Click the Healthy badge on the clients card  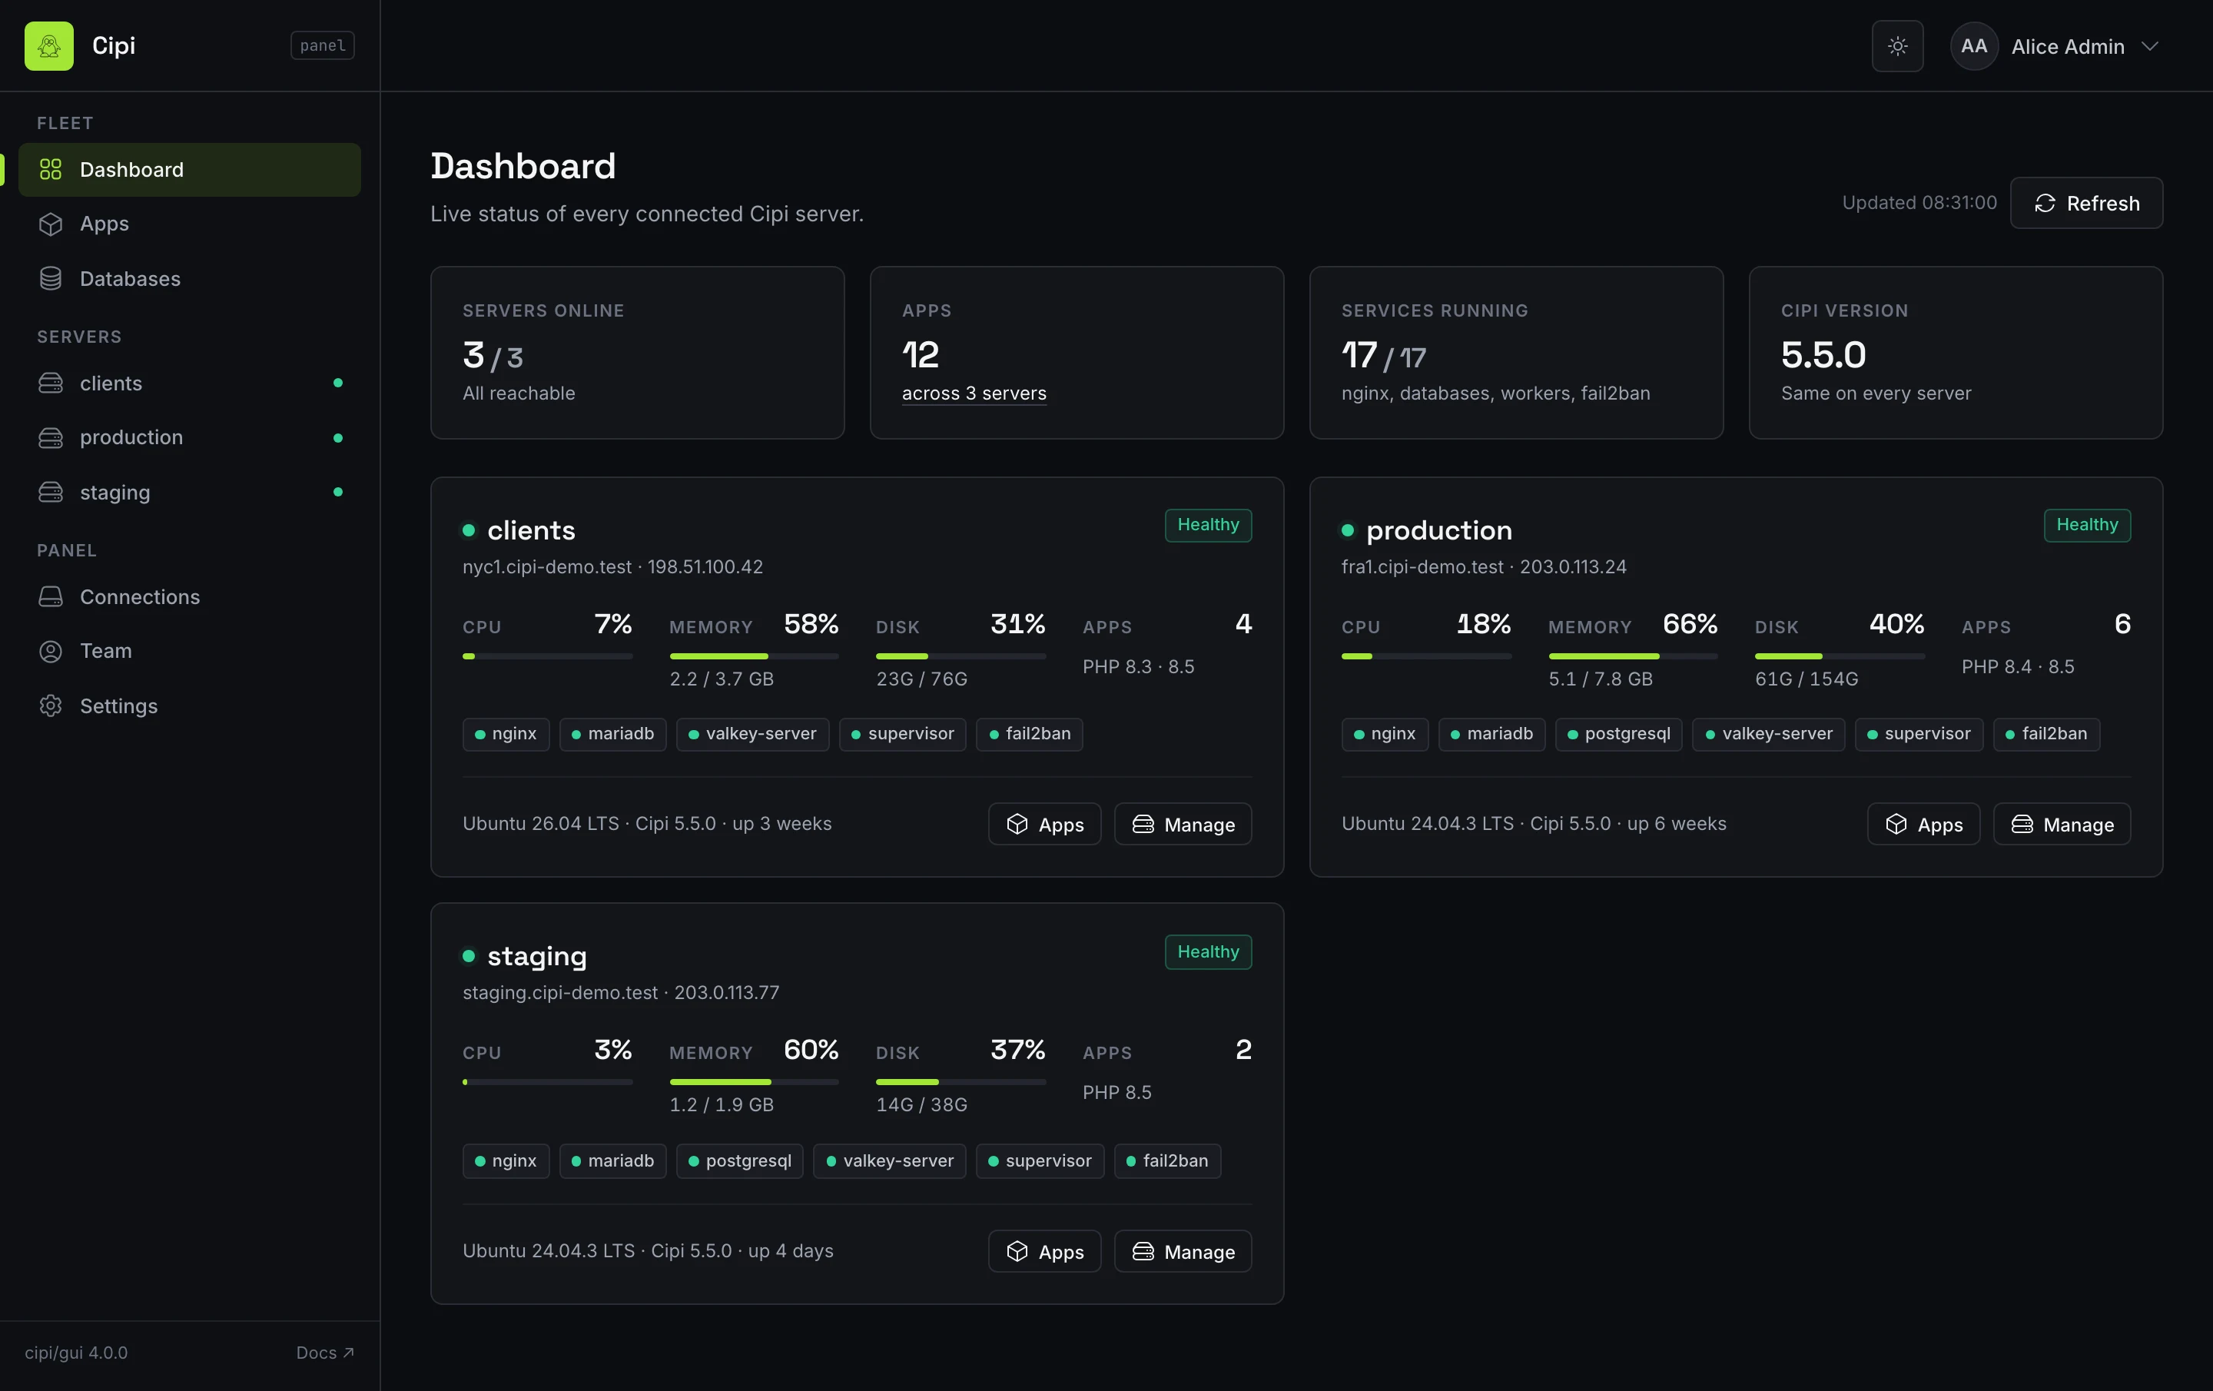pos(1208,525)
